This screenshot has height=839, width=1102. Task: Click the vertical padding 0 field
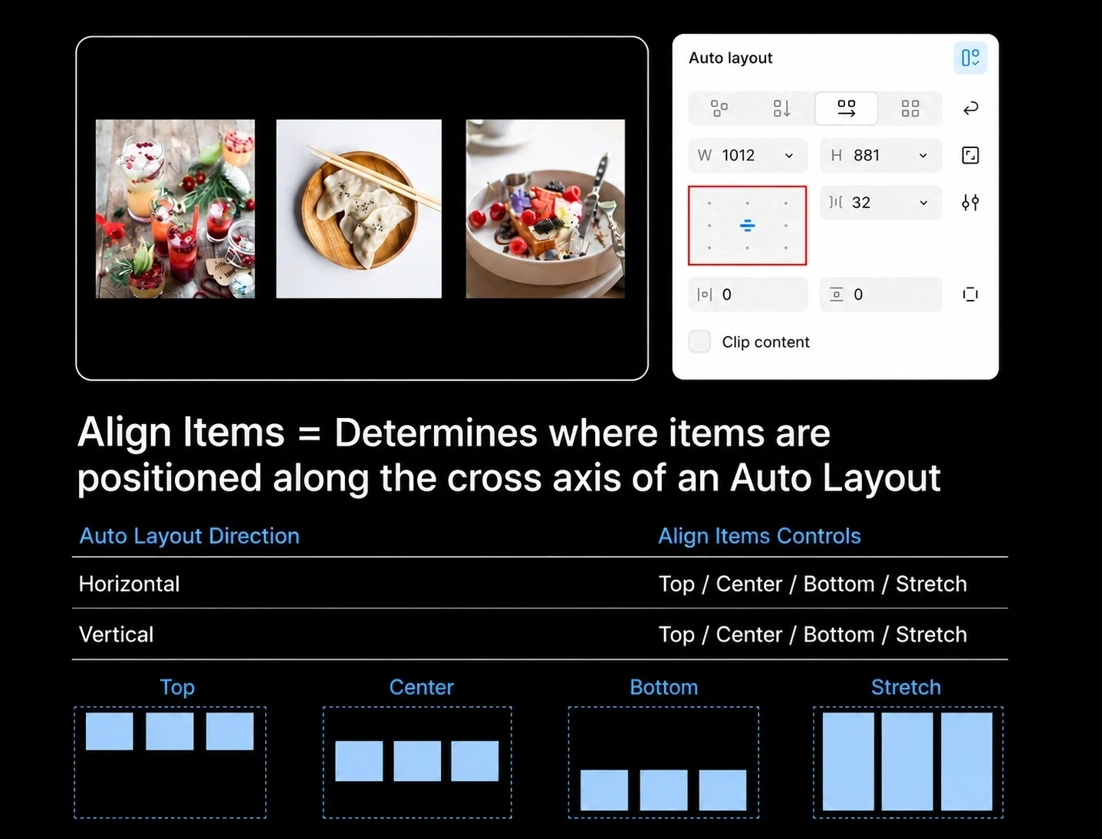(880, 294)
